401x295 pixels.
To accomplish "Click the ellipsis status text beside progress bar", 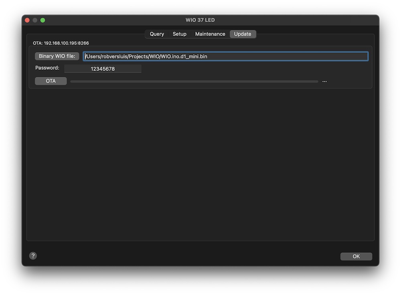I will click(x=324, y=81).
